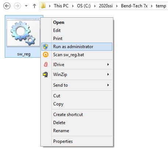Select Create shortcut option
Screen dimensions: 168x148
click(x=68, y=115)
